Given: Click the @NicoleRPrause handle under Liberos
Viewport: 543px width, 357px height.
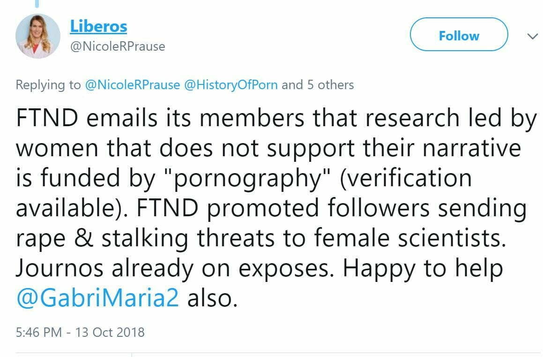Looking at the screenshot, I should tap(117, 46).
